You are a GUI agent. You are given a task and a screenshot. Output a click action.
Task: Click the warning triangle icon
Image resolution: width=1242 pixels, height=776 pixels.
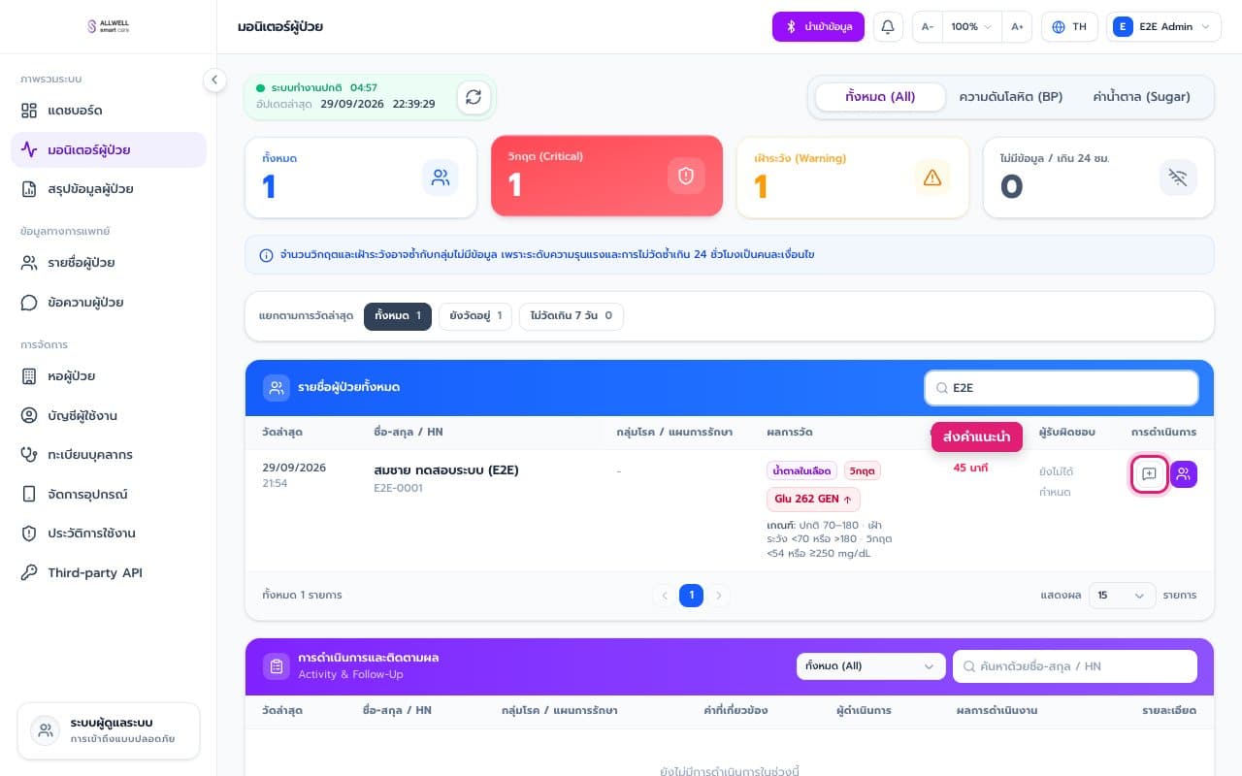932,177
